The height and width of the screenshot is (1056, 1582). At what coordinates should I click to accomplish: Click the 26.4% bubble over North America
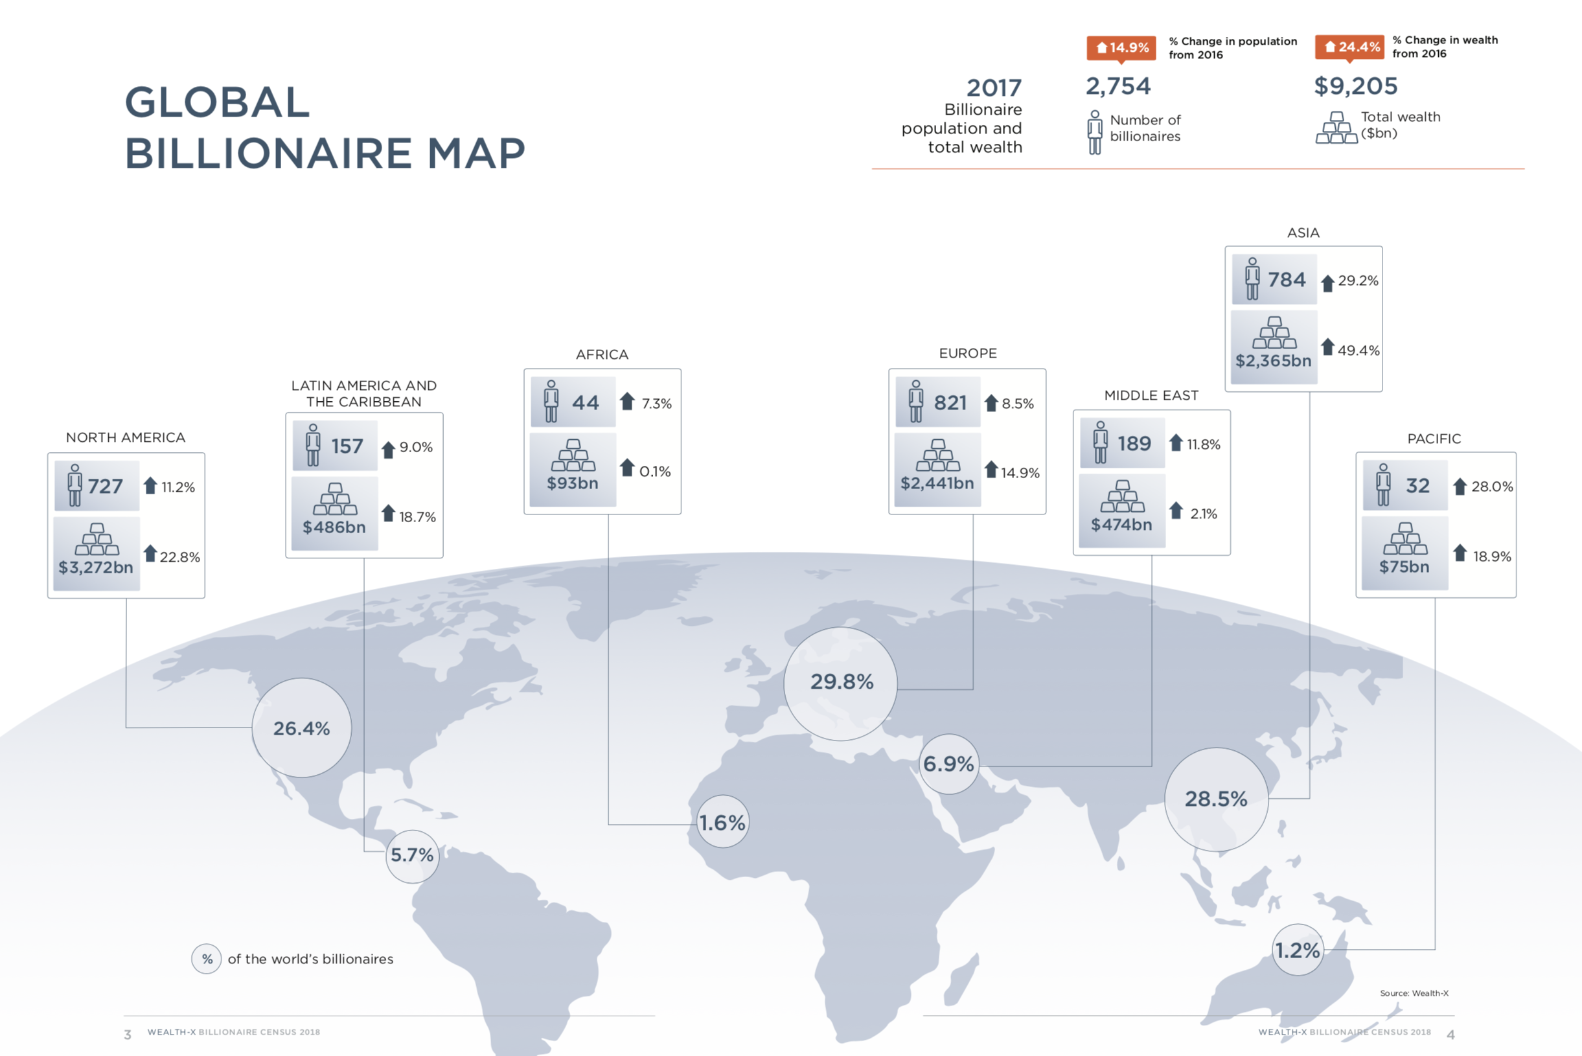(301, 728)
